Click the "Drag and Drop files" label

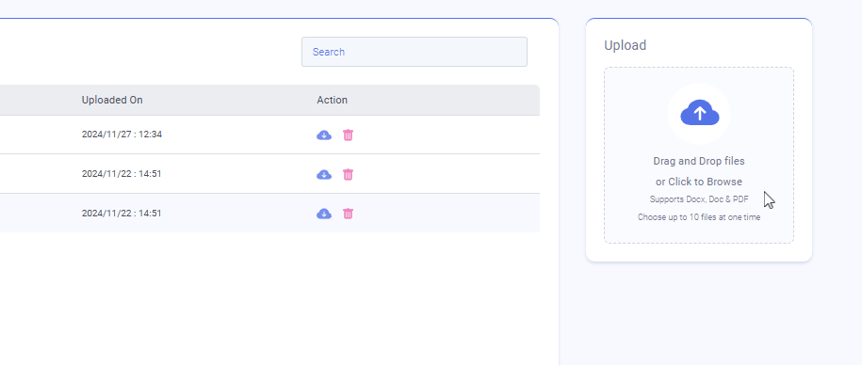[699, 162]
